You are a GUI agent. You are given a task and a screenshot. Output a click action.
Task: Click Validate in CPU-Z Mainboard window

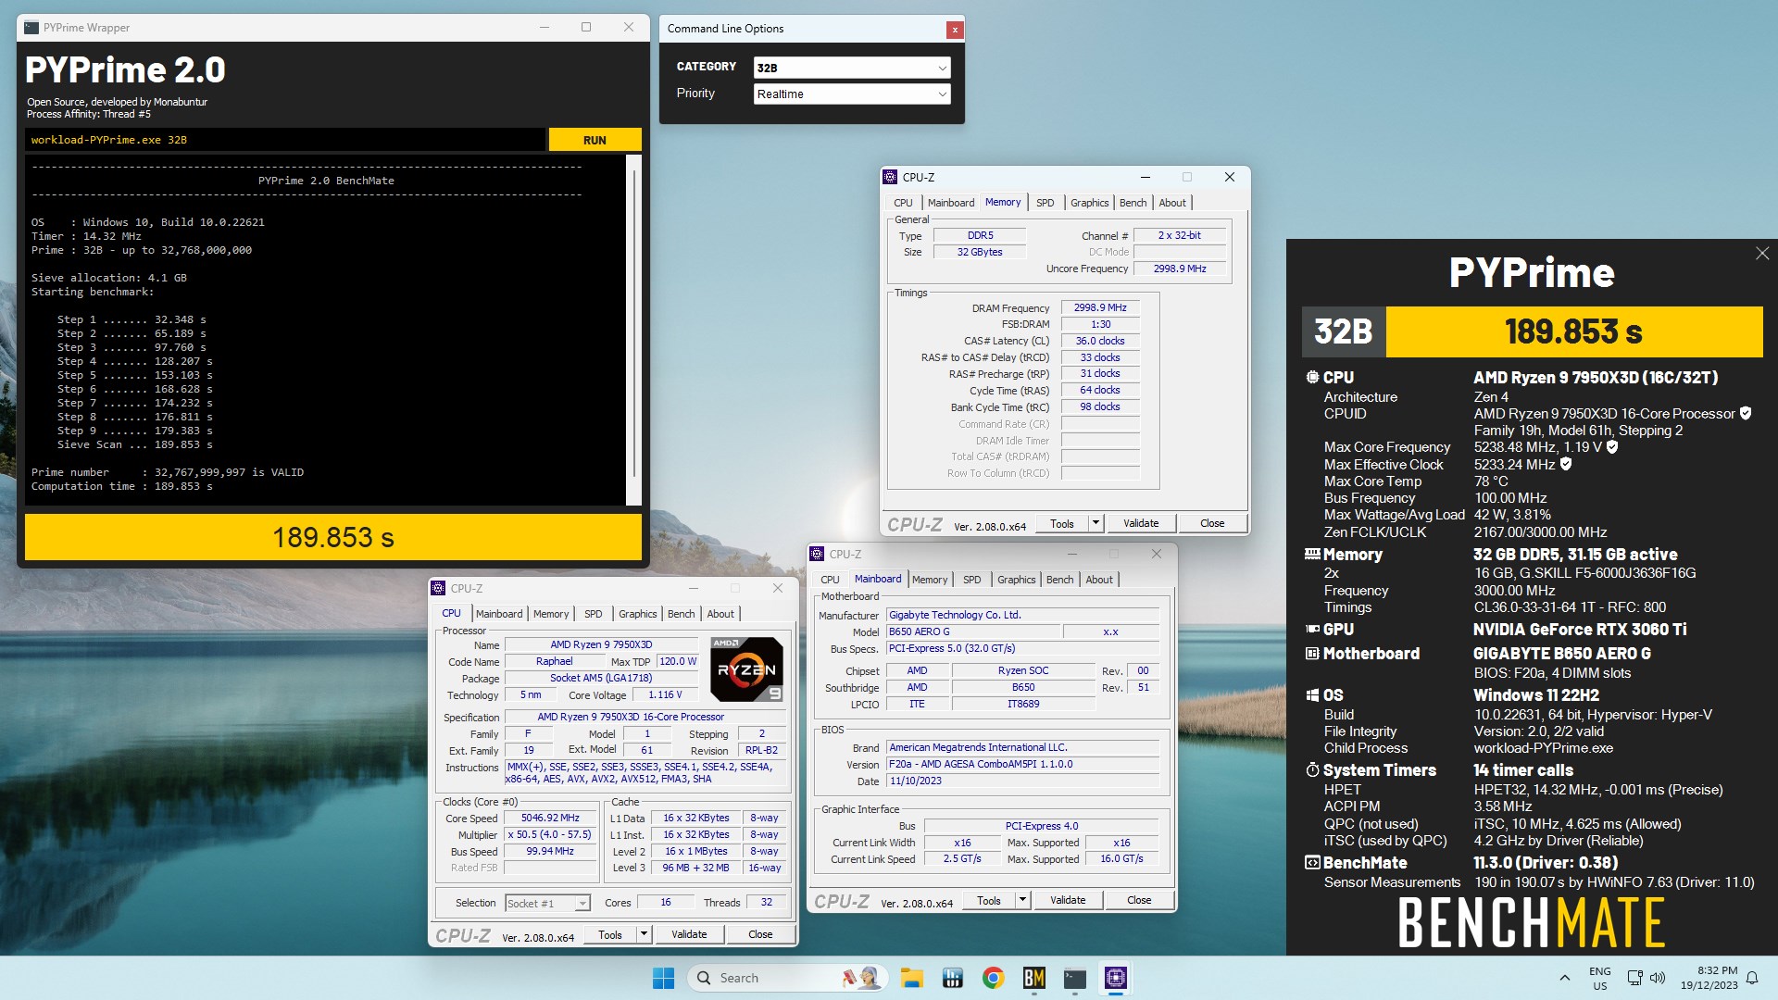pos(1068,900)
